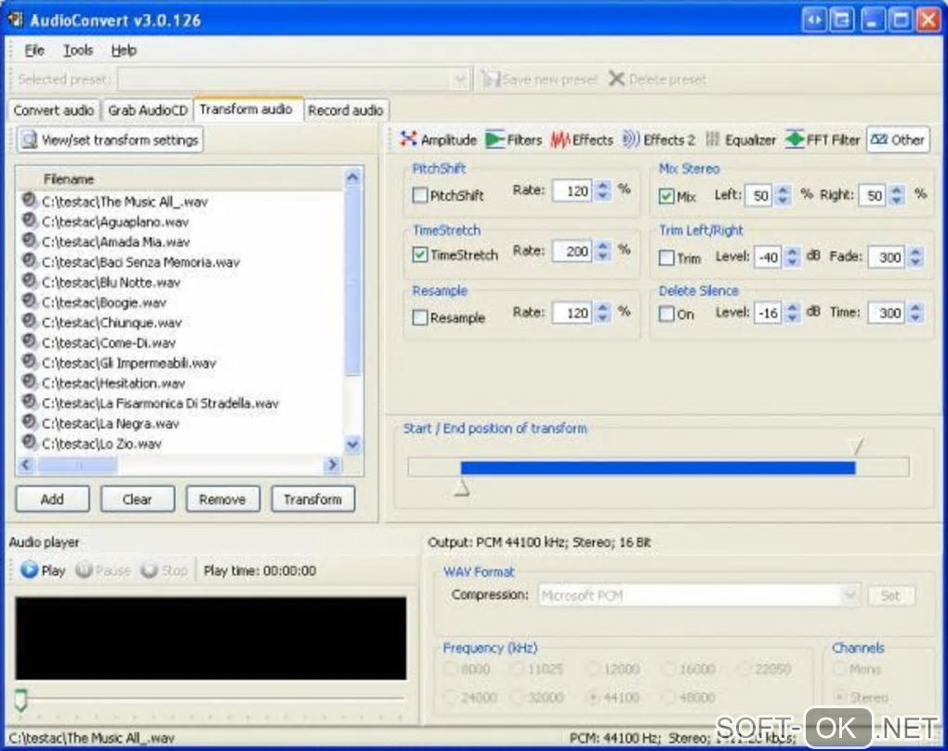This screenshot has height=751, width=948.
Task: Switch to the Record audio tab
Action: click(x=346, y=111)
